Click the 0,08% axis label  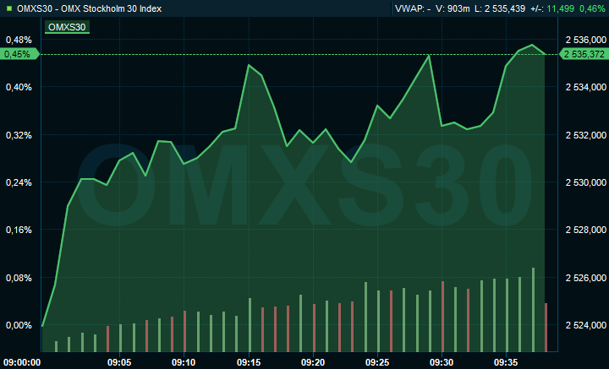19,278
